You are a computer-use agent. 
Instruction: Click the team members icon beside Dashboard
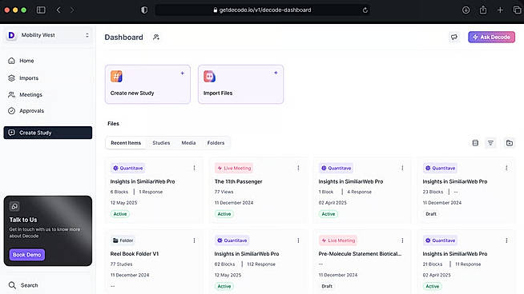tap(156, 37)
